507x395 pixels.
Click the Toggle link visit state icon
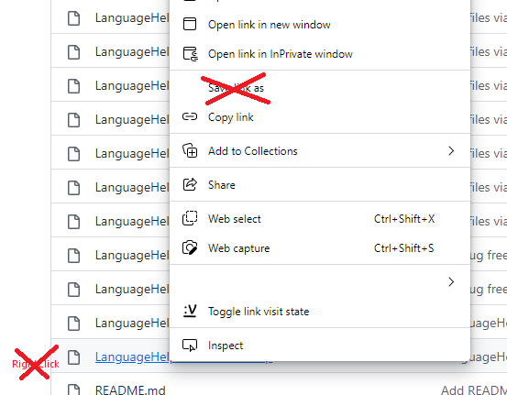click(190, 311)
